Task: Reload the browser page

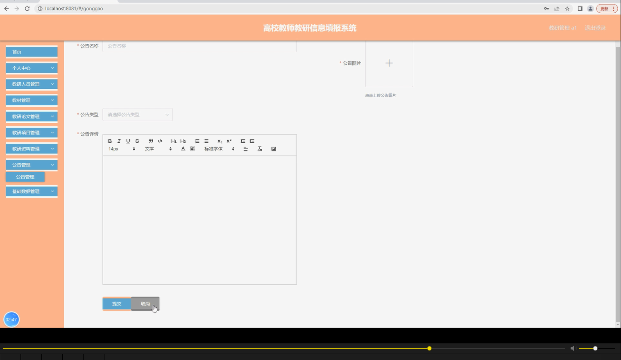Action: click(27, 9)
